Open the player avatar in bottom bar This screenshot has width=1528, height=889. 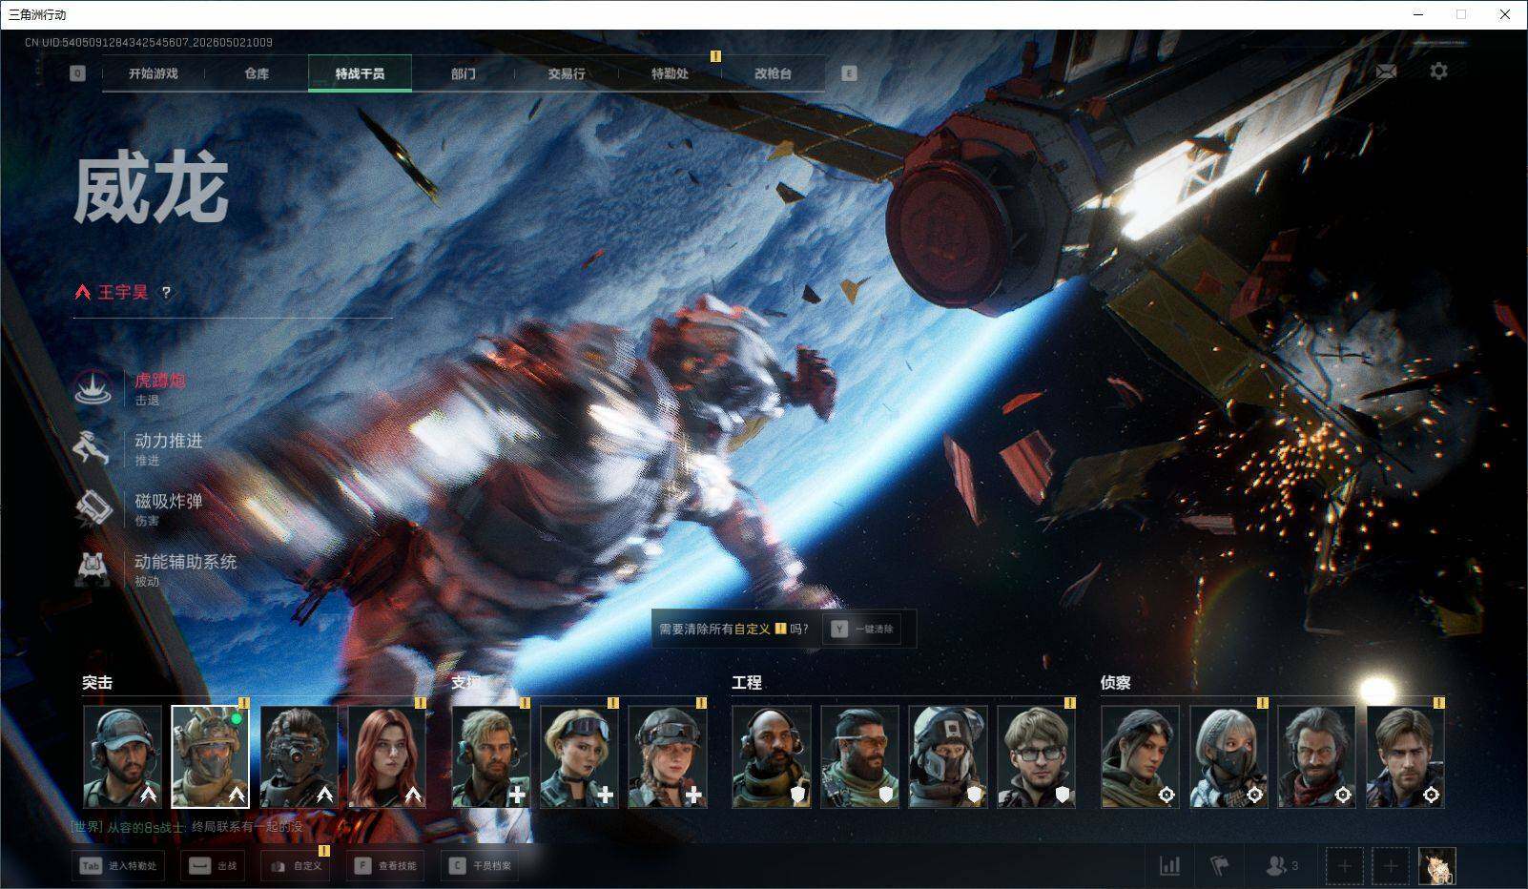(x=1436, y=866)
